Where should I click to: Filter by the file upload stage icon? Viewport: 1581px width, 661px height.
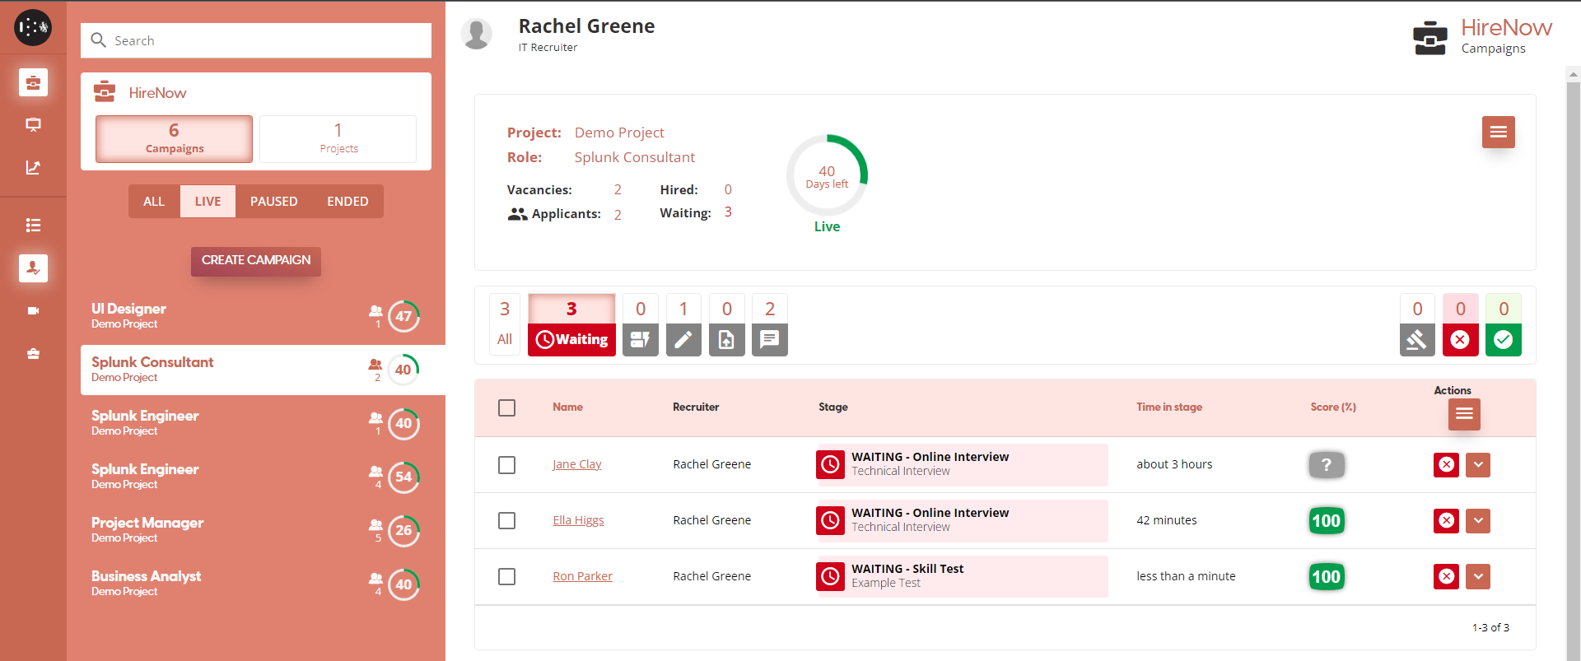[x=726, y=339]
